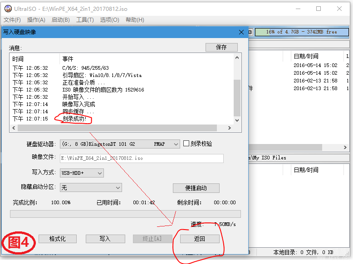353x264 pixels.
Task: Click UltraISO file list horizontal scrollbar
Action: tap(285, 147)
